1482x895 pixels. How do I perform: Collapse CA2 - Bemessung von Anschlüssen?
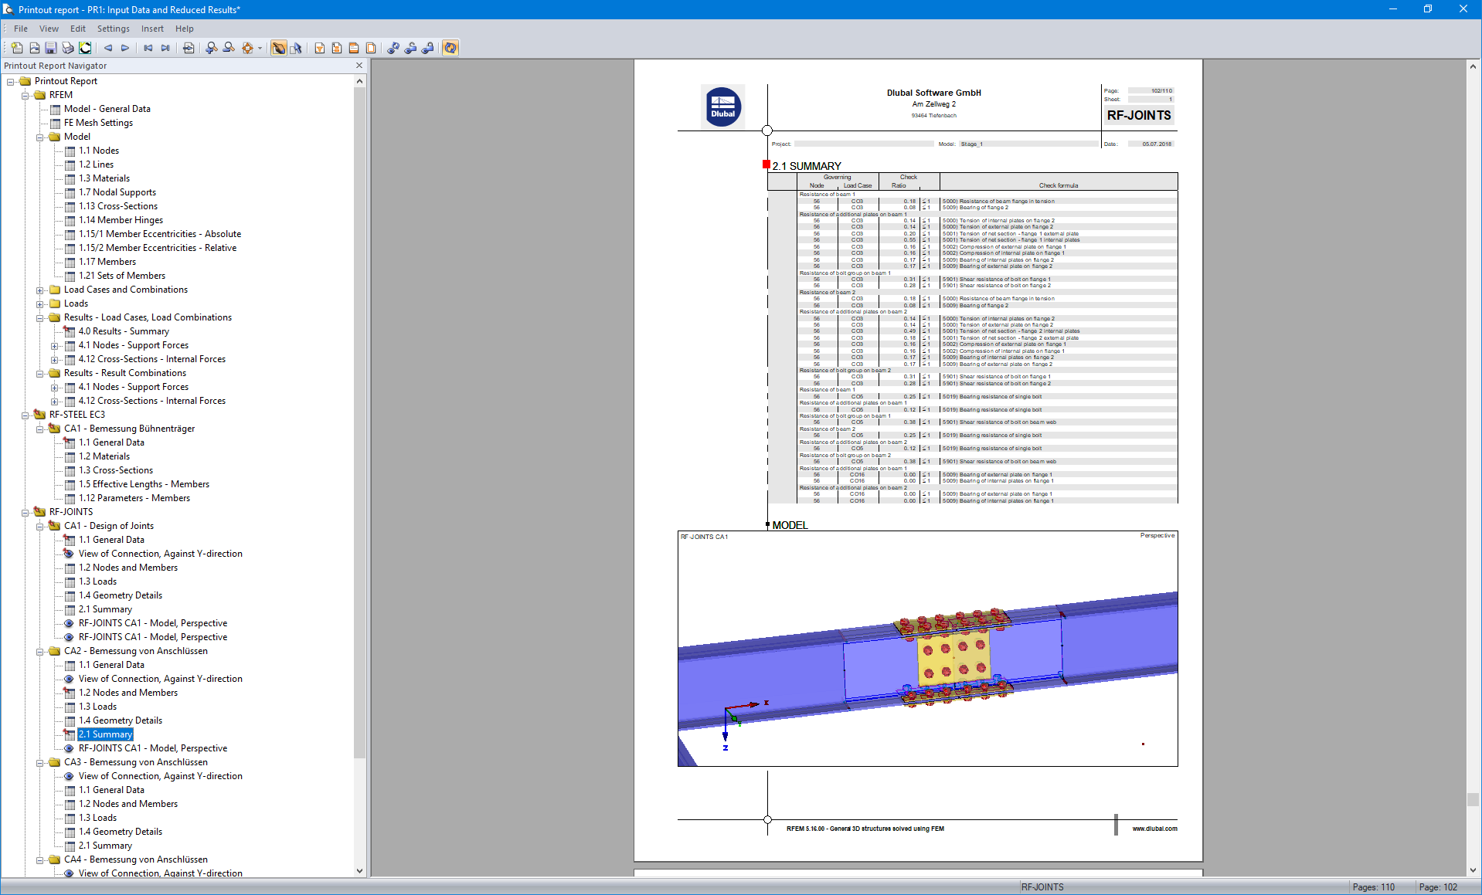40,651
